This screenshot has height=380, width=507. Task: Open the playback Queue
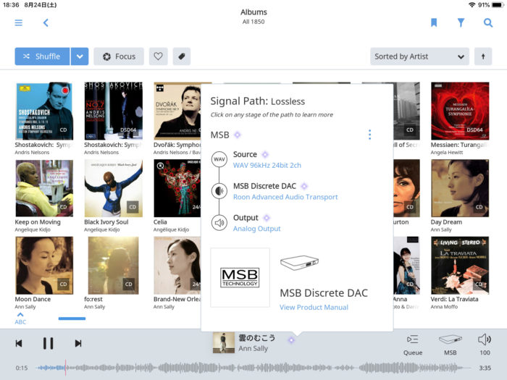(413, 345)
